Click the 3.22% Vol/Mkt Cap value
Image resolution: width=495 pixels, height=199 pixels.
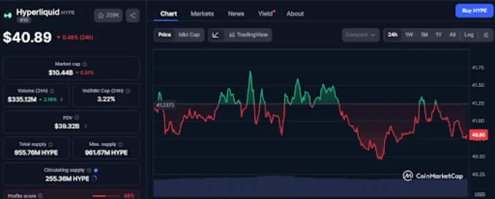(x=106, y=99)
